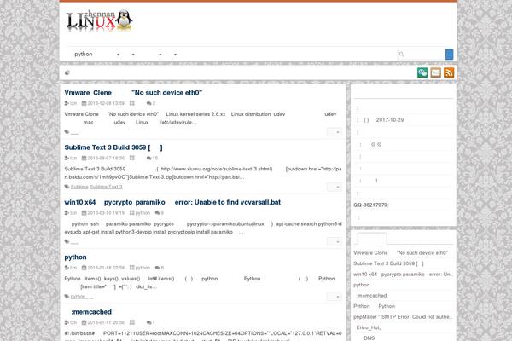Screen dimensions: 512x341
Task: Open dropdown button on python post
Action: coord(335,297)
